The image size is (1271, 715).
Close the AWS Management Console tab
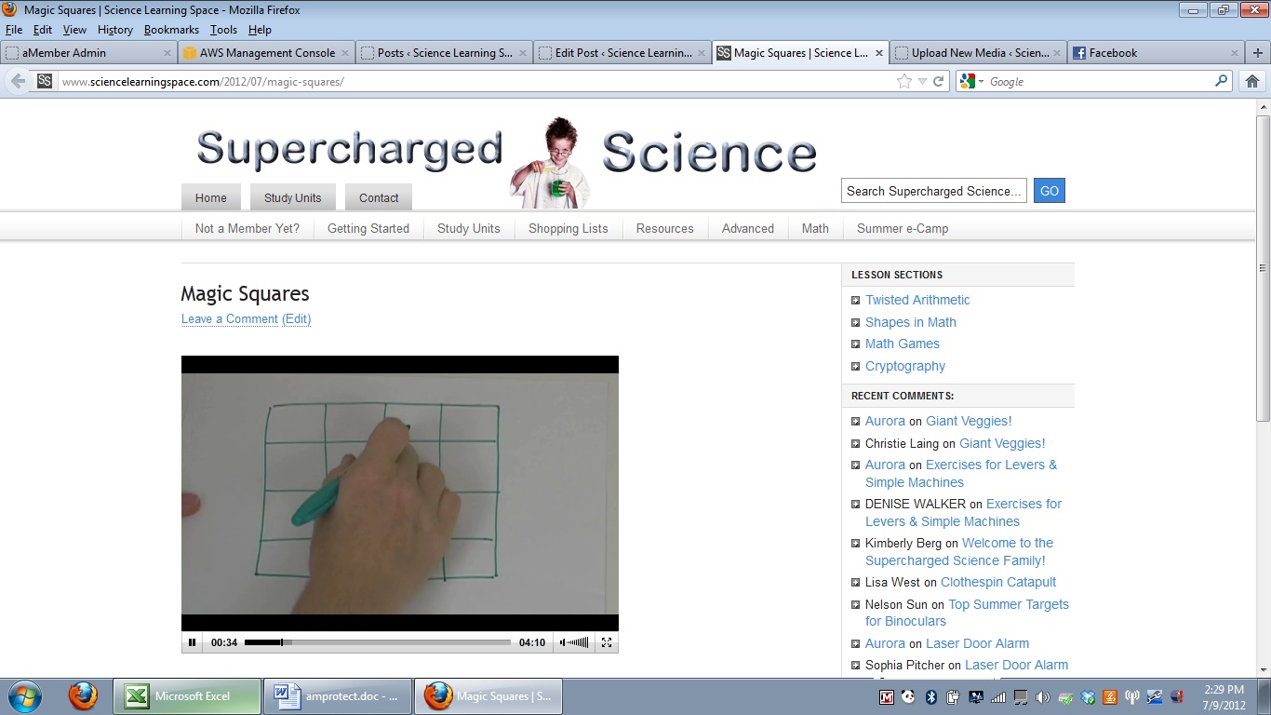345,53
